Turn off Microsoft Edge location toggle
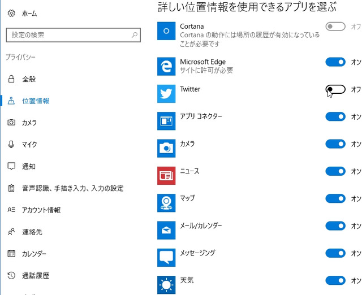 [x=335, y=62]
